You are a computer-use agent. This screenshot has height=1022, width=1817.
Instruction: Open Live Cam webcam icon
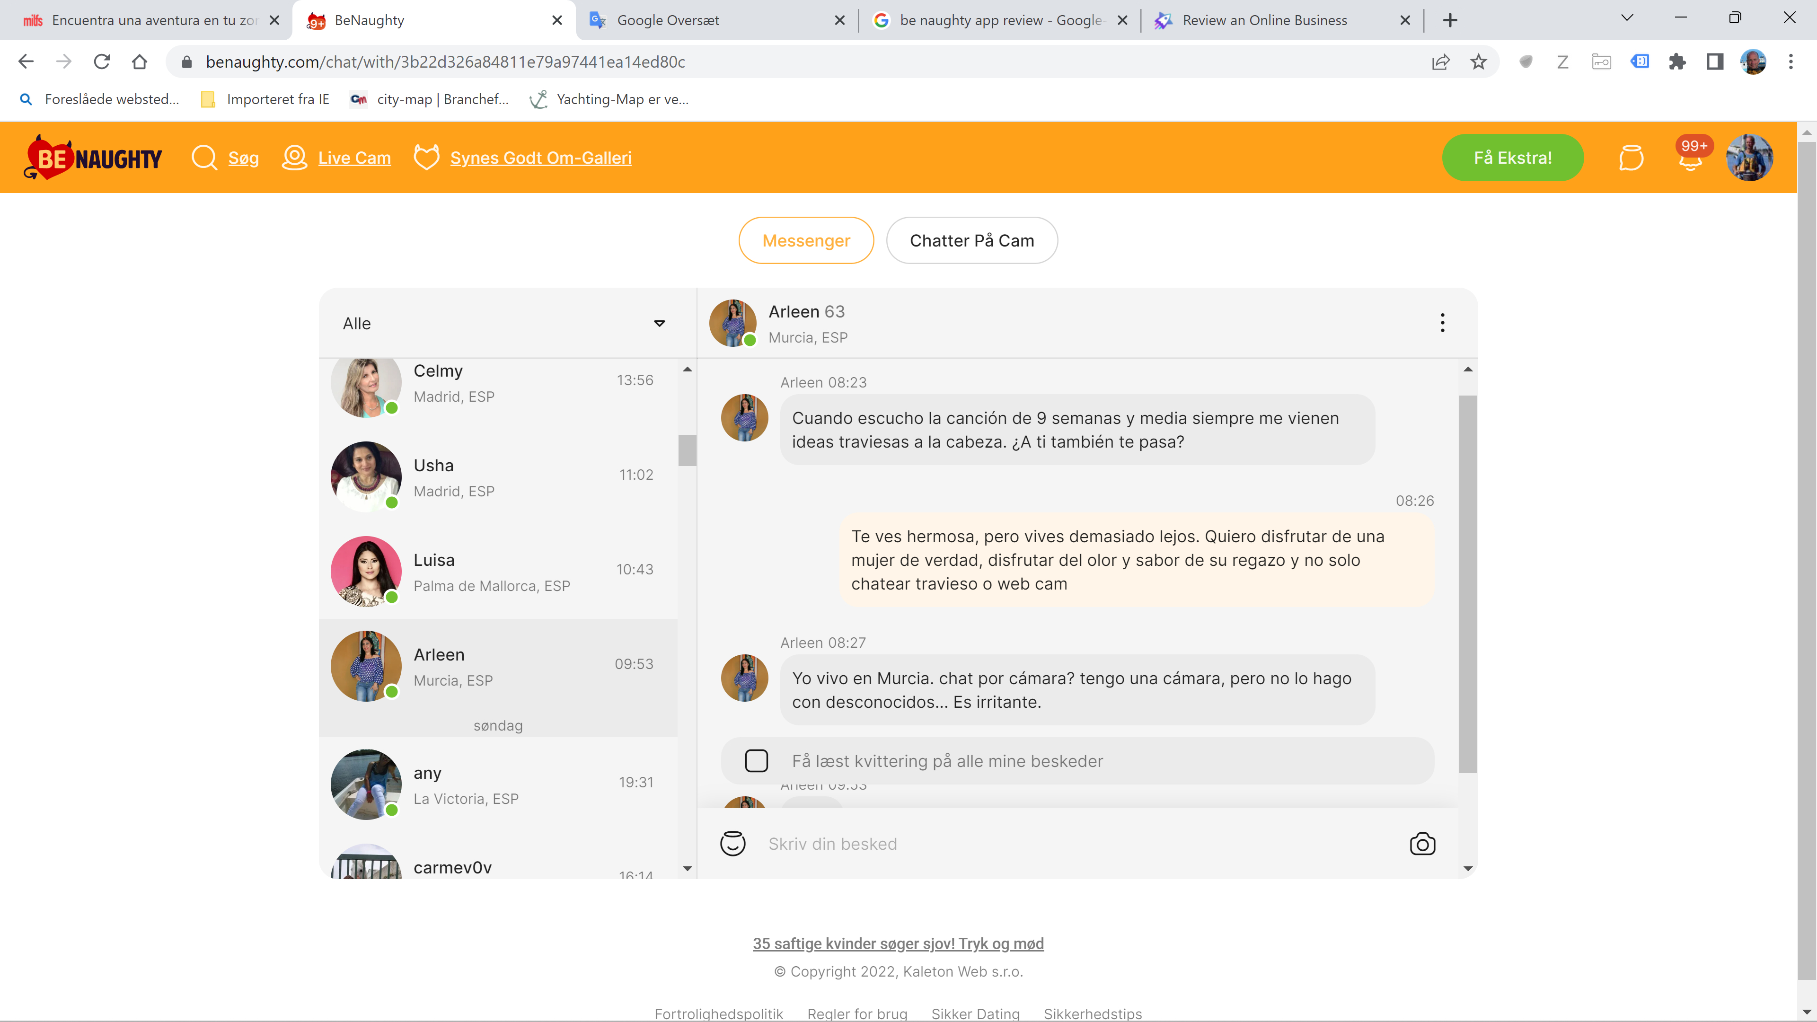(295, 157)
